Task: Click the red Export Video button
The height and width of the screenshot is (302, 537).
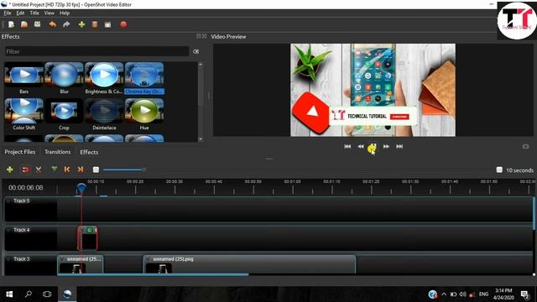Action: click(123, 24)
